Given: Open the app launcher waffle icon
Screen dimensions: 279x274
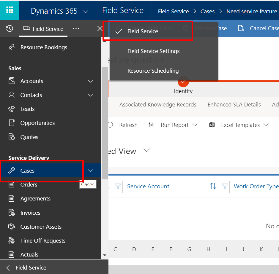Looking at the screenshot, I should [10, 10].
